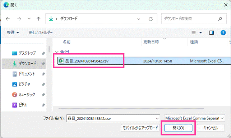Image resolution: width=231 pixels, height=138 pixels.
Task: Open the file type filter dropdown
Action: coord(194,118)
